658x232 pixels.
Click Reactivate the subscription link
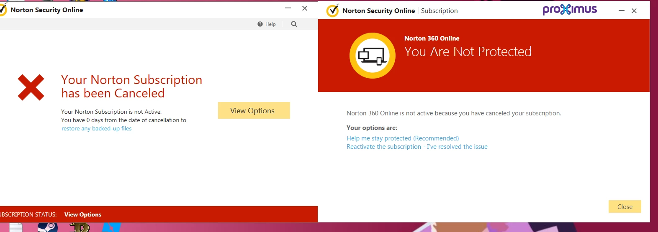(417, 147)
